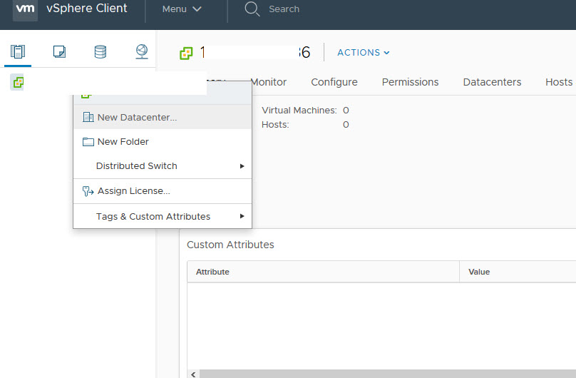Click the VMware vm logo

(25, 9)
